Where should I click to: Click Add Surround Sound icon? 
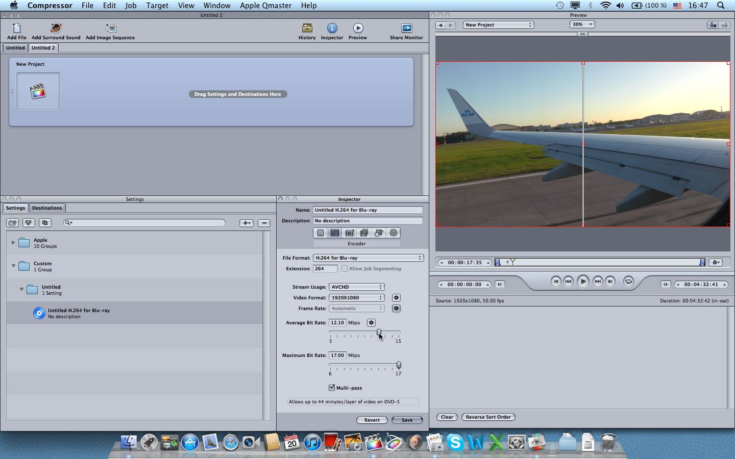click(x=56, y=29)
